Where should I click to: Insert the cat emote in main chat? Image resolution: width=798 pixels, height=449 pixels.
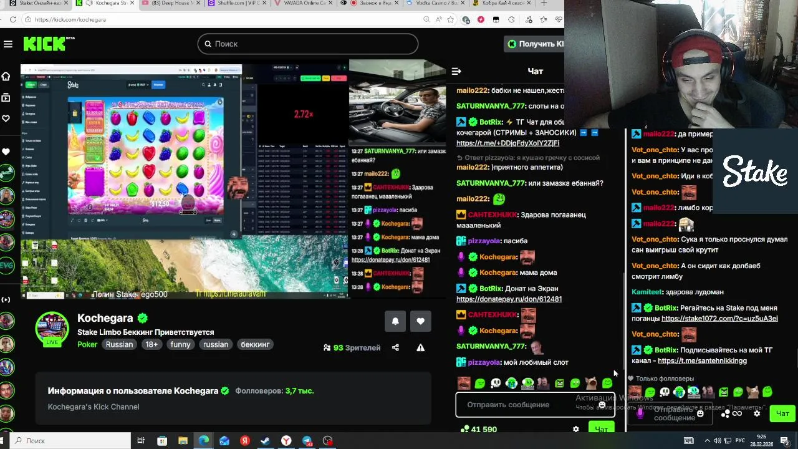point(591,383)
